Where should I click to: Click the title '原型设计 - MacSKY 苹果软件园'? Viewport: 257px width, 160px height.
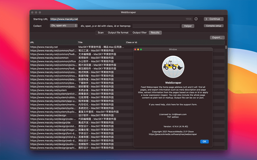point(96,126)
